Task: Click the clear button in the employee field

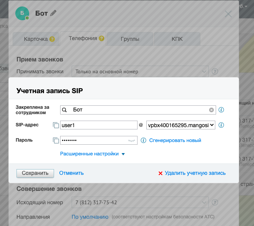Action: (x=211, y=110)
